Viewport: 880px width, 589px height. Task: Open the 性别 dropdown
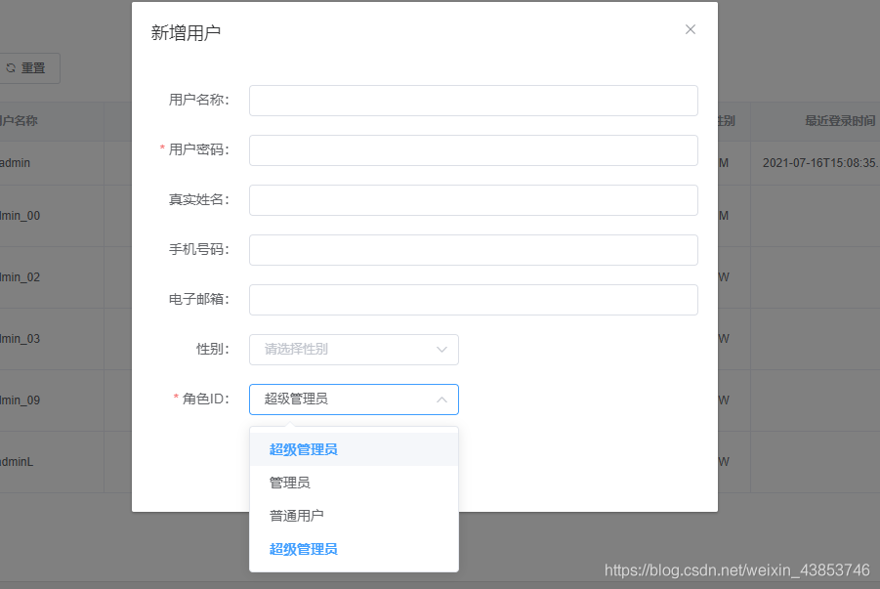pos(354,349)
